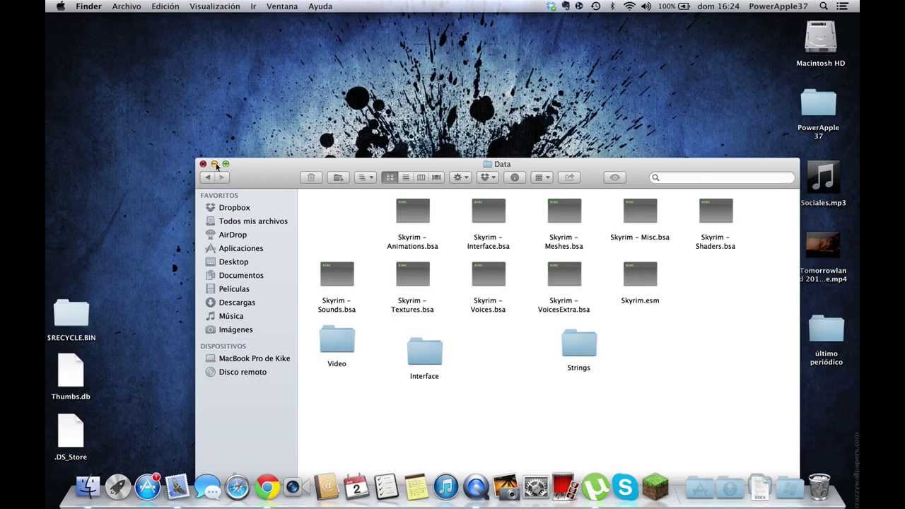
Task: Switch to icon view
Action: 390,177
